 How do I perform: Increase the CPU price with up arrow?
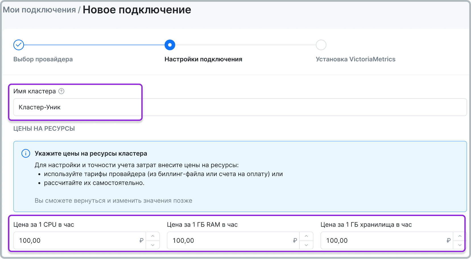(153, 236)
